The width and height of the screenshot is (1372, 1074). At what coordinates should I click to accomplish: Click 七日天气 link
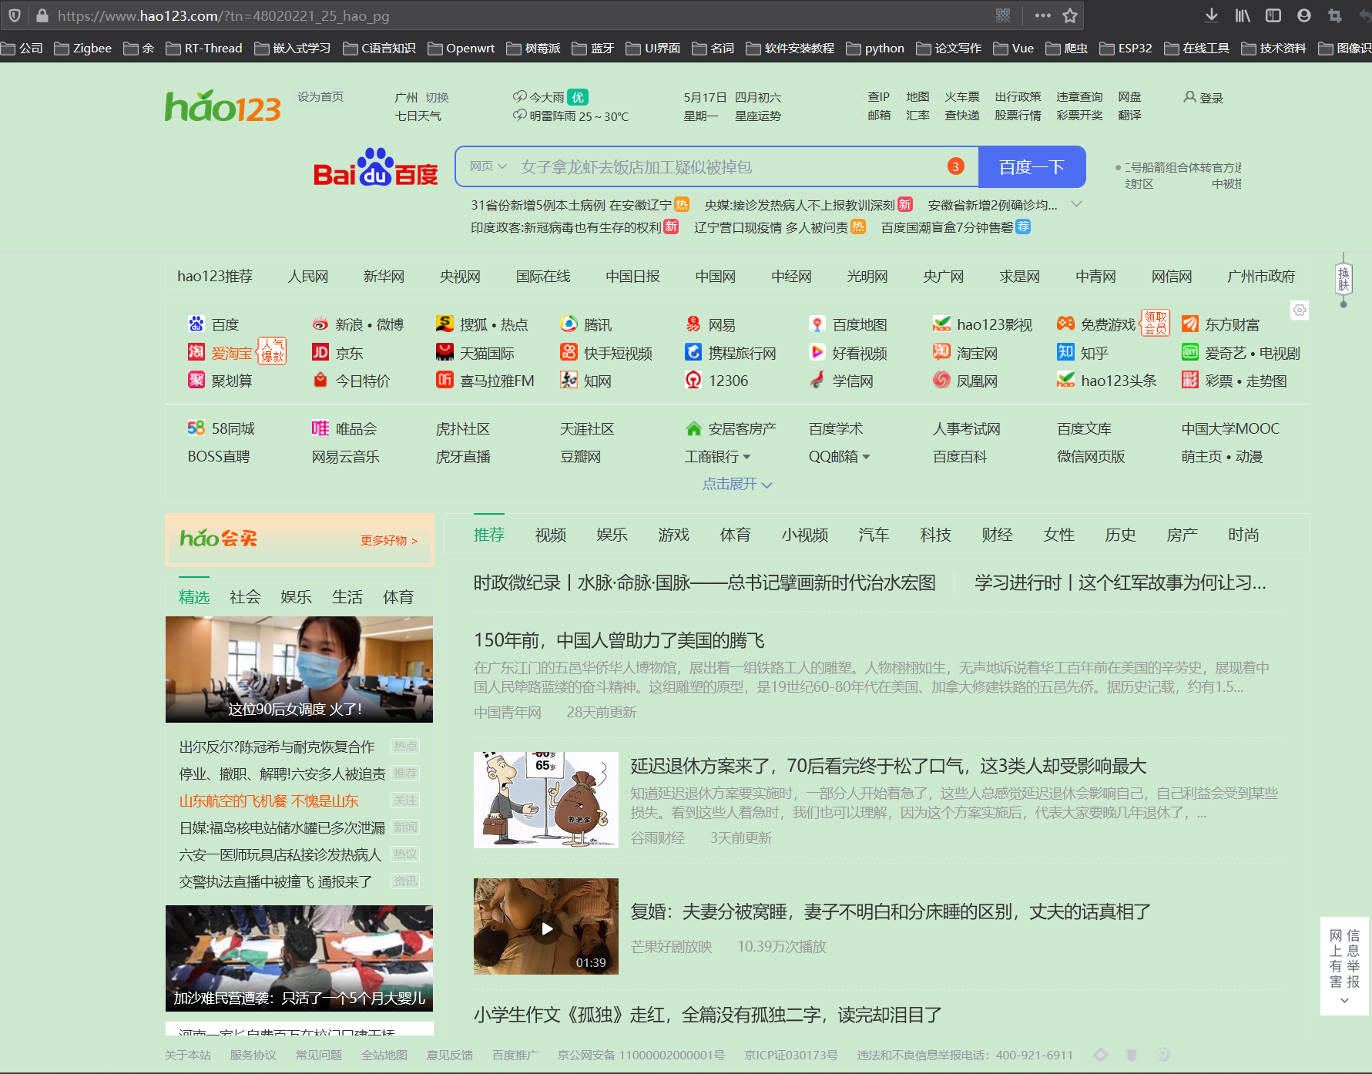tap(418, 116)
